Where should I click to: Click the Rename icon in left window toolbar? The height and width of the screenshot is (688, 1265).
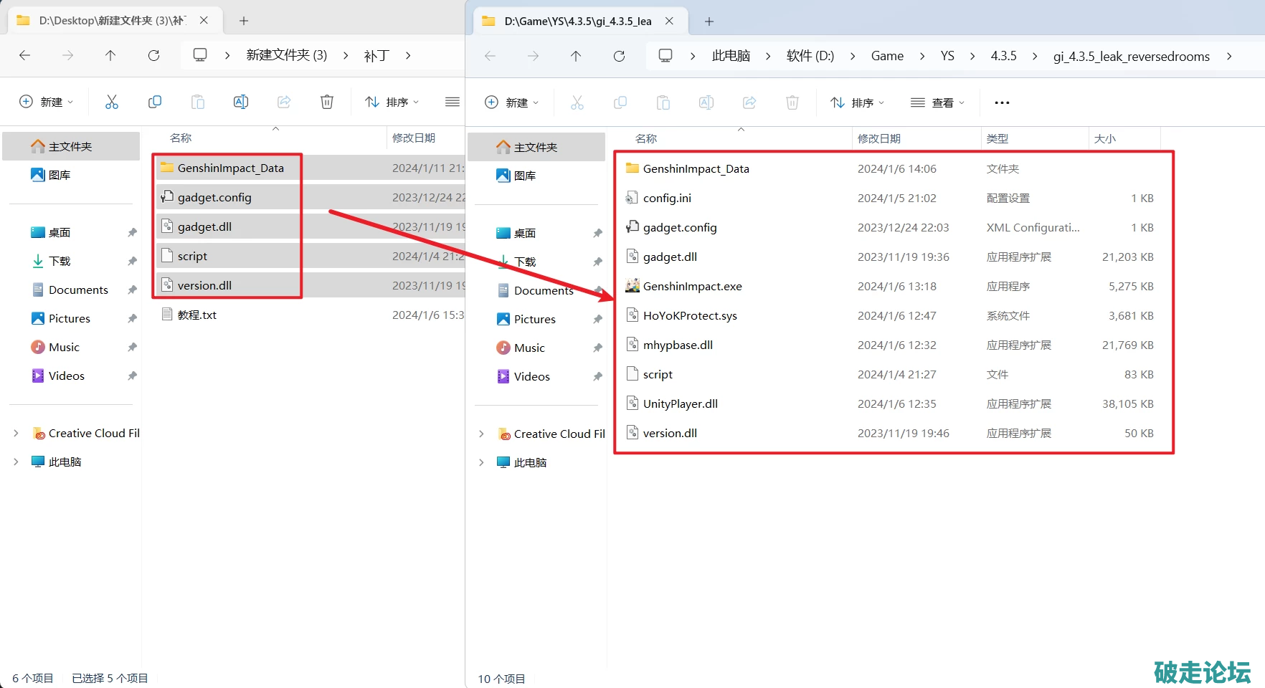click(x=241, y=102)
